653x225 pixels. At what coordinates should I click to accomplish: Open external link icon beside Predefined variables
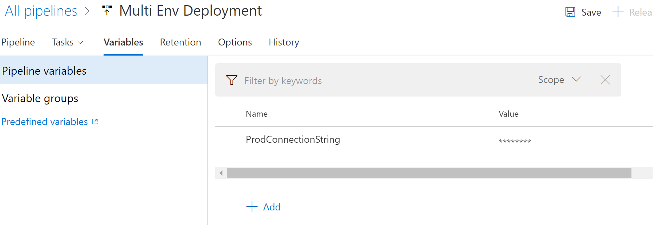(95, 122)
